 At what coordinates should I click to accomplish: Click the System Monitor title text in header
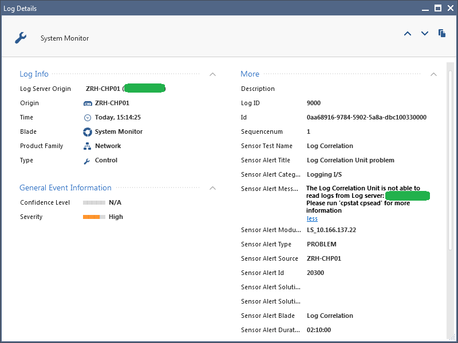(x=65, y=38)
